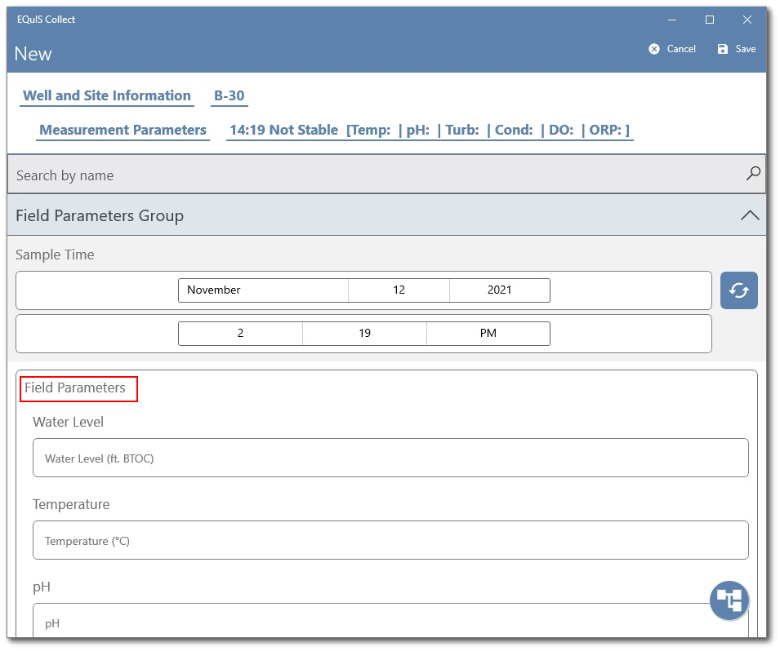Click the minutes field showing 19

364,333
